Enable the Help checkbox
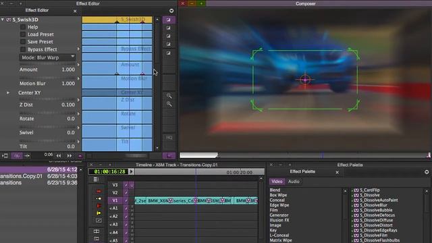The width and height of the screenshot is (432, 243). click(23, 27)
